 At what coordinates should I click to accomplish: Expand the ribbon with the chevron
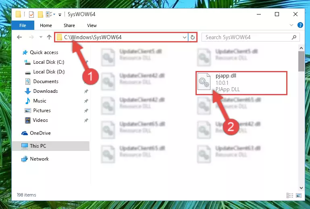(291, 25)
